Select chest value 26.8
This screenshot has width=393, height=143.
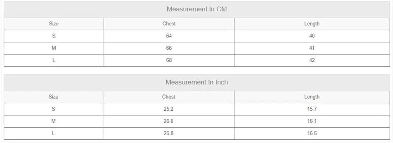pos(168,133)
